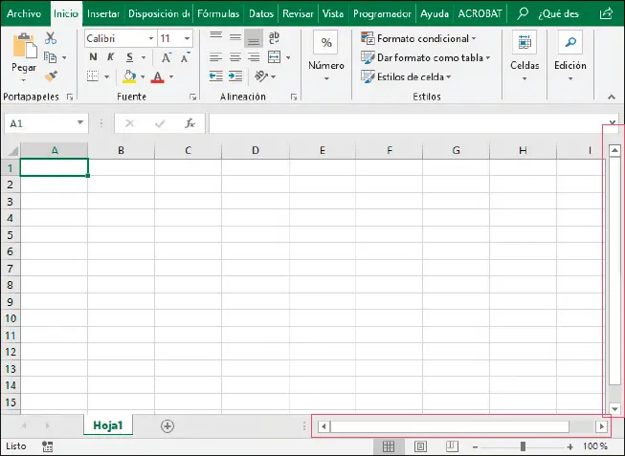Decrease font size with the smaller A icon
625x456 pixels.
tap(186, 57)
